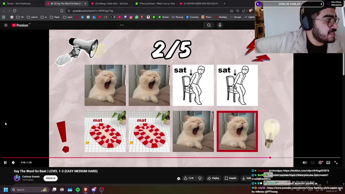Expand the 'Yayin' bookmark folder

pos(55,17)
